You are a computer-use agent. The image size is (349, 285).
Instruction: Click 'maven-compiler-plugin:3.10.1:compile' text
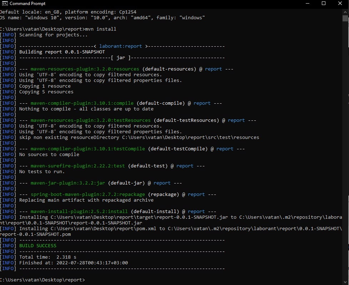click(x=82, y=103)
